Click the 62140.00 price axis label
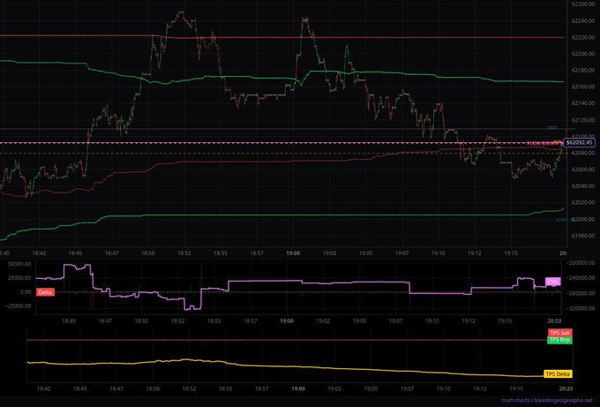Image resolution: width=600 pixels, height=407 pixels. [x=582, y=103]
